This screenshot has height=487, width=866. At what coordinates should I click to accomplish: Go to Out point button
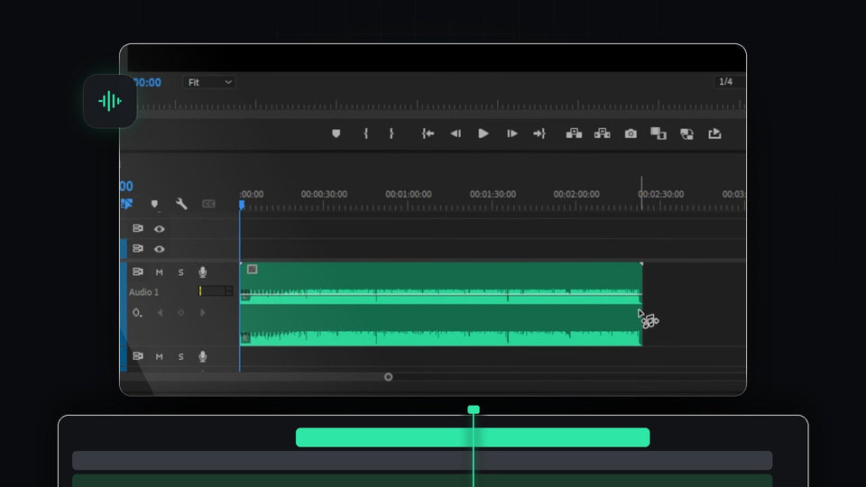point(539,133)
